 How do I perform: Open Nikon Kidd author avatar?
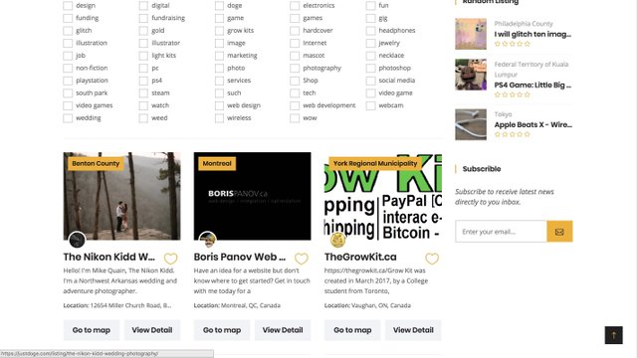pyautogui.click(x=77, y=240)
